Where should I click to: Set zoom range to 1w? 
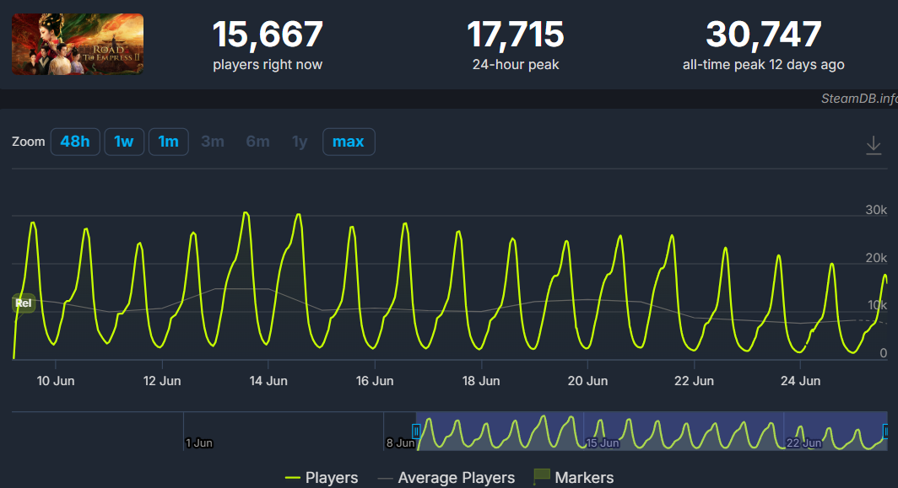tap(124, 142)
